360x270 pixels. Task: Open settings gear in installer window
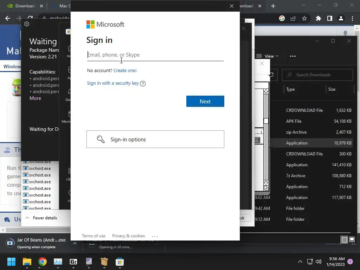pyautogui.click(x=27, y=24)
